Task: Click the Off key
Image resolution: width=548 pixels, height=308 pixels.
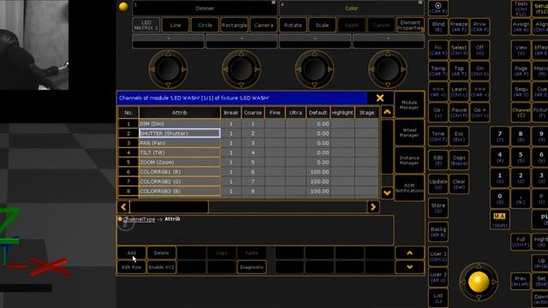Action: [x=479, y=50]
